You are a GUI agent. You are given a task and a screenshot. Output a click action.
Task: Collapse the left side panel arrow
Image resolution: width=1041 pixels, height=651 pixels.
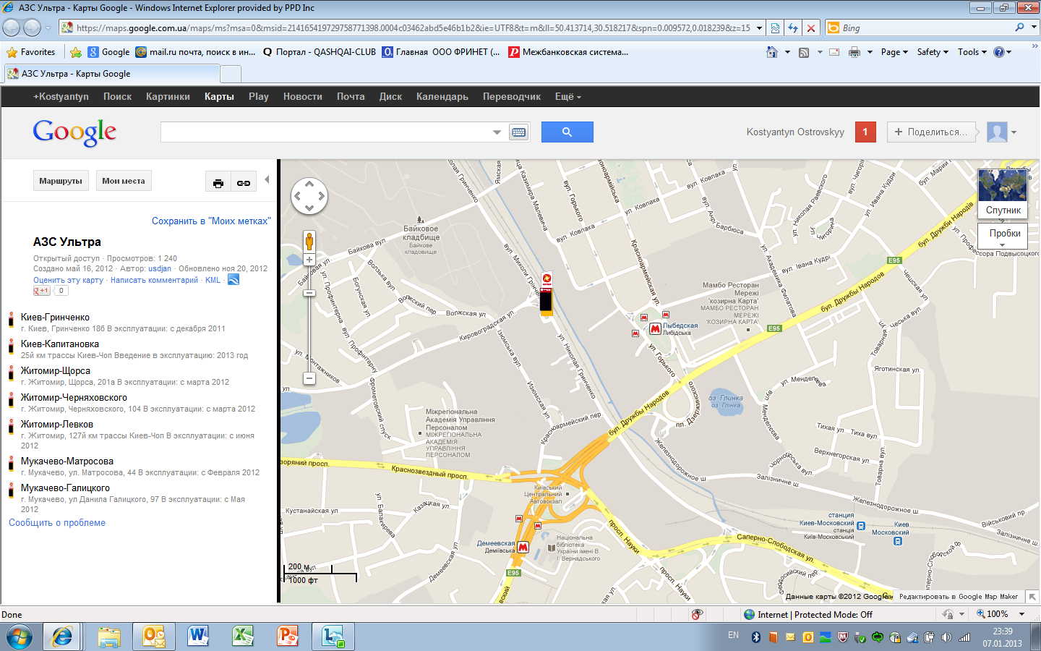[267, 179]
